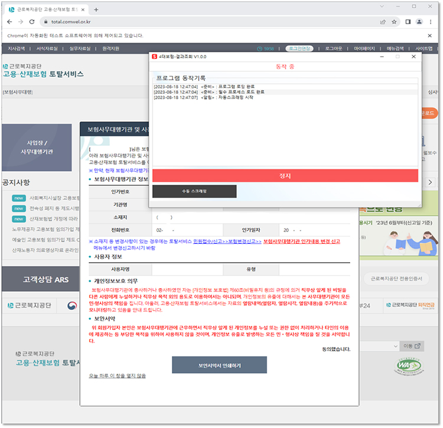Screen dimensions: 443x428
Task: Toggle the browser side panel icon
Action: tap(408, 21)
